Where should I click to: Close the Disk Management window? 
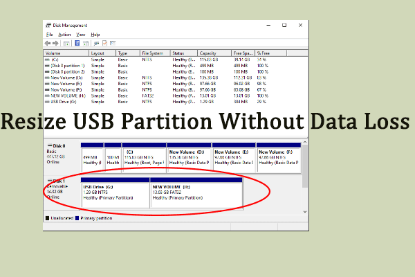coord(300,25)
